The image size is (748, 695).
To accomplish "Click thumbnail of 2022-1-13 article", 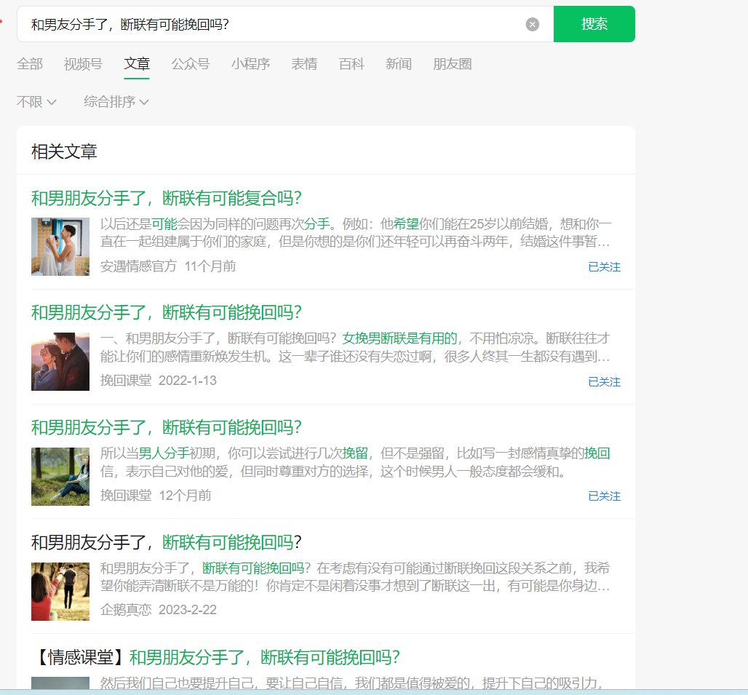I will (x=60, y=362).
